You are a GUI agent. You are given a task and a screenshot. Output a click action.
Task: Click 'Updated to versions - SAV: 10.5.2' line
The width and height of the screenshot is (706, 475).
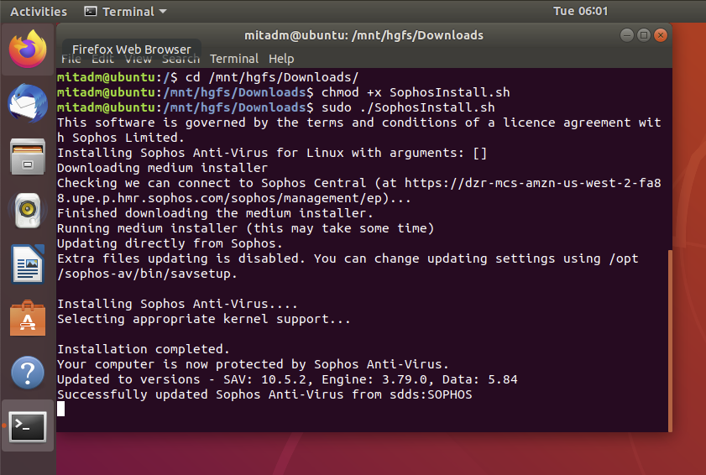click(x=287, y=379)
